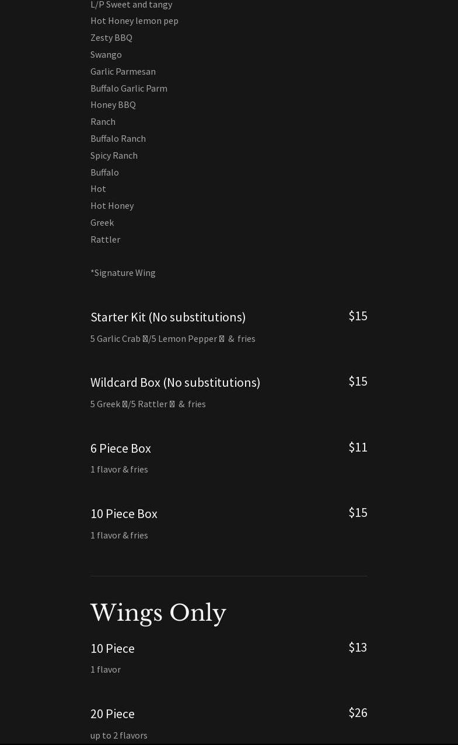The image size is (458, 745).
Task: Click the Hot Honey lemon pep flavor
Action: pyautogui.click(x=134, y=21)
